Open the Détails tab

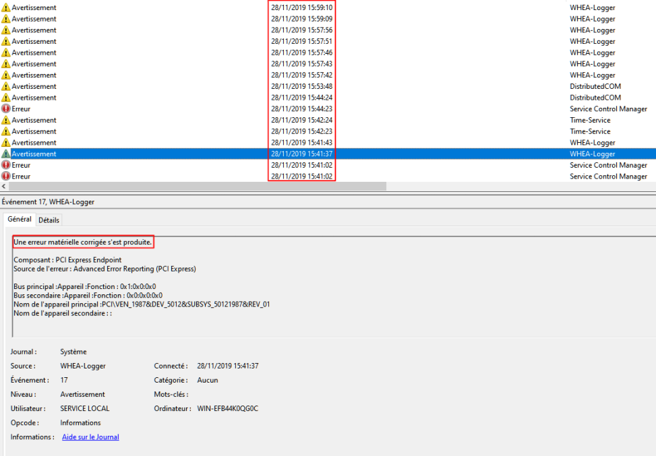tap(49, 220)
